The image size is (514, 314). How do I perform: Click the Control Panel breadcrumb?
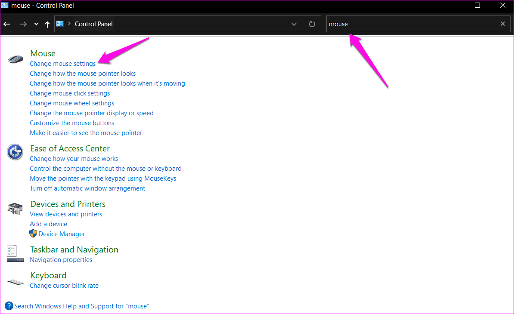click(x=94, y=24)
